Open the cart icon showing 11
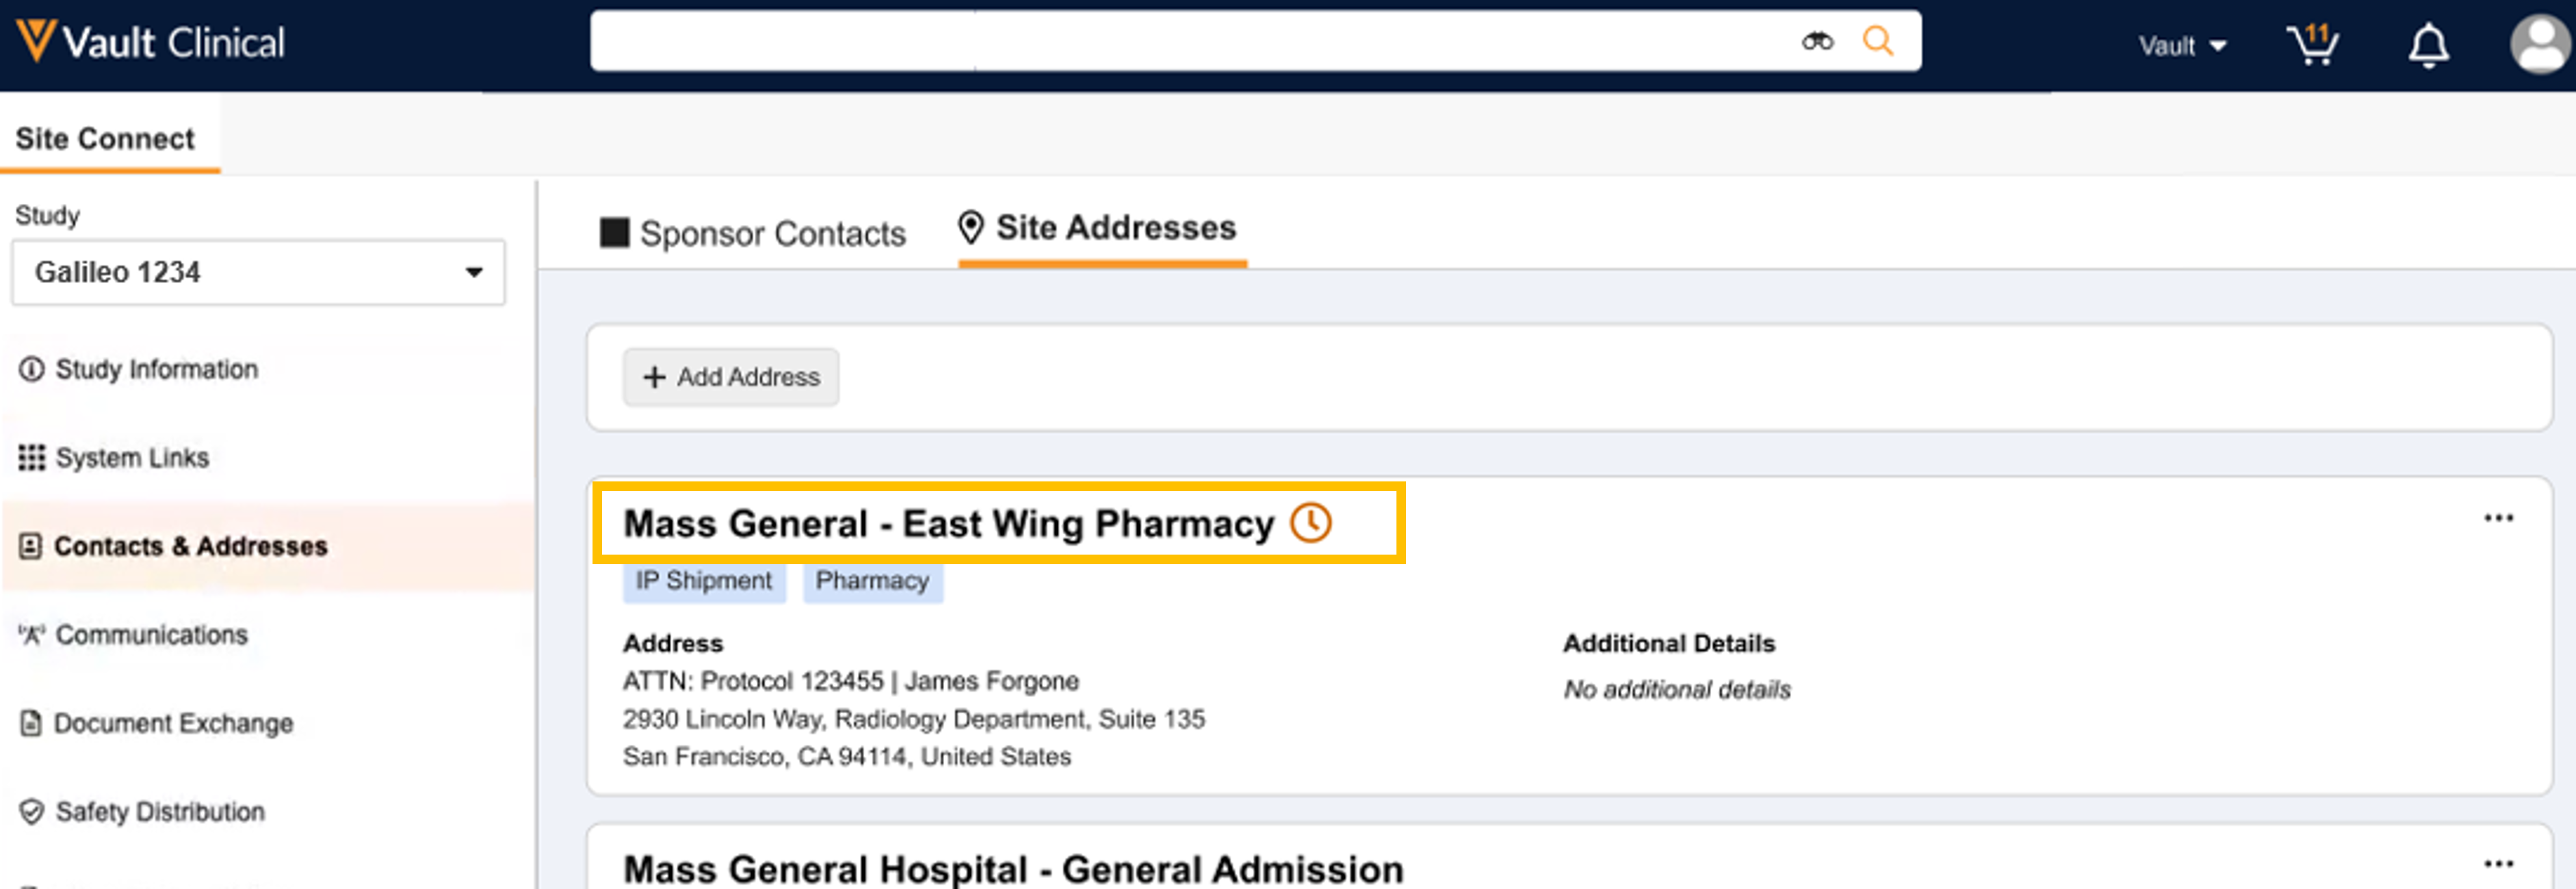The image size is (2576, 889). coord(2312,45)
